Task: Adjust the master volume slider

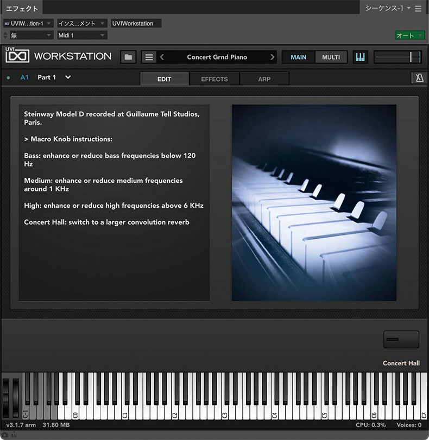Action: pos(398,58)
